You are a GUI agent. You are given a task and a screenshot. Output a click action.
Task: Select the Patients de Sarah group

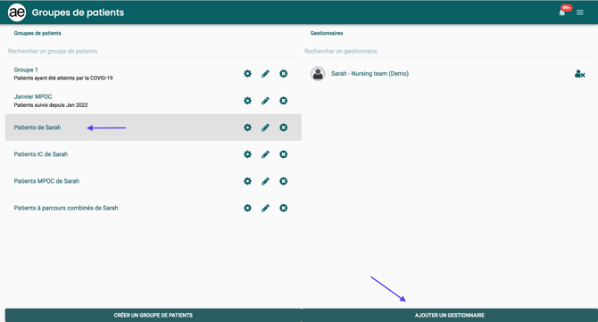[153, 128]
